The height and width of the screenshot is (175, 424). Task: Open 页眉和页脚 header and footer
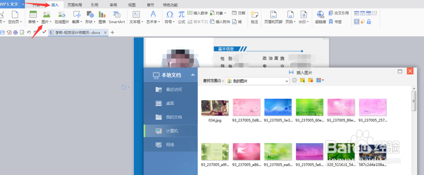273,17
